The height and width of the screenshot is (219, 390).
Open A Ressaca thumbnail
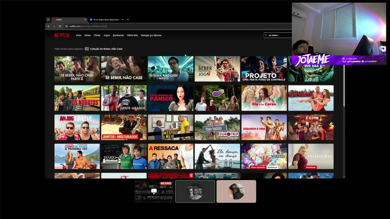coord(171,156)
